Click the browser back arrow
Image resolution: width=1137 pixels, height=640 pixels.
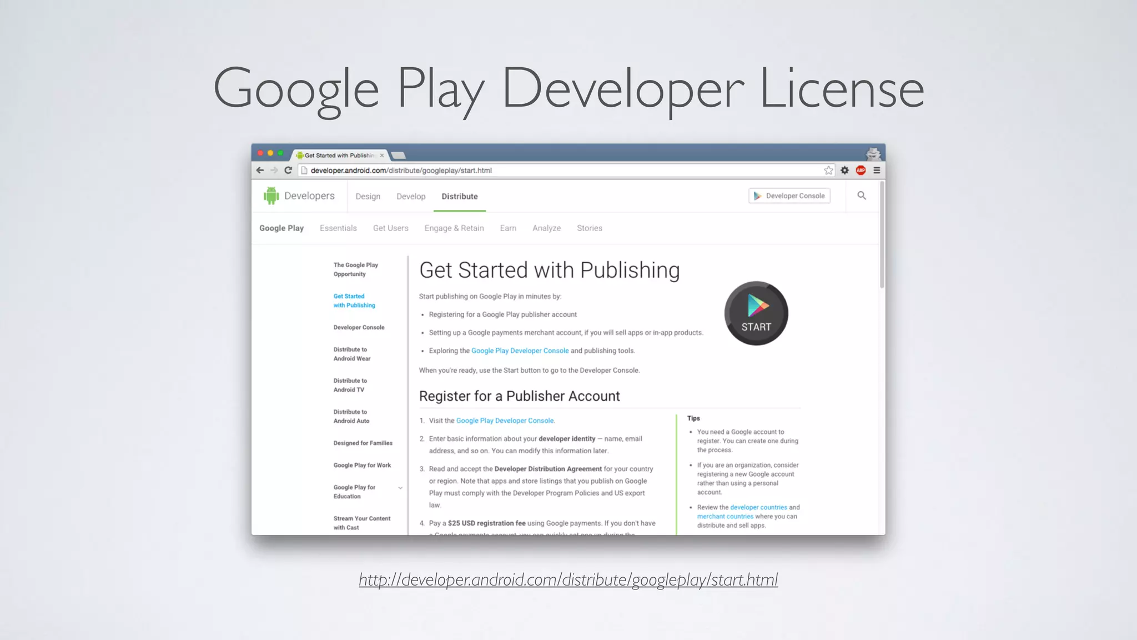tap(260, 170)
